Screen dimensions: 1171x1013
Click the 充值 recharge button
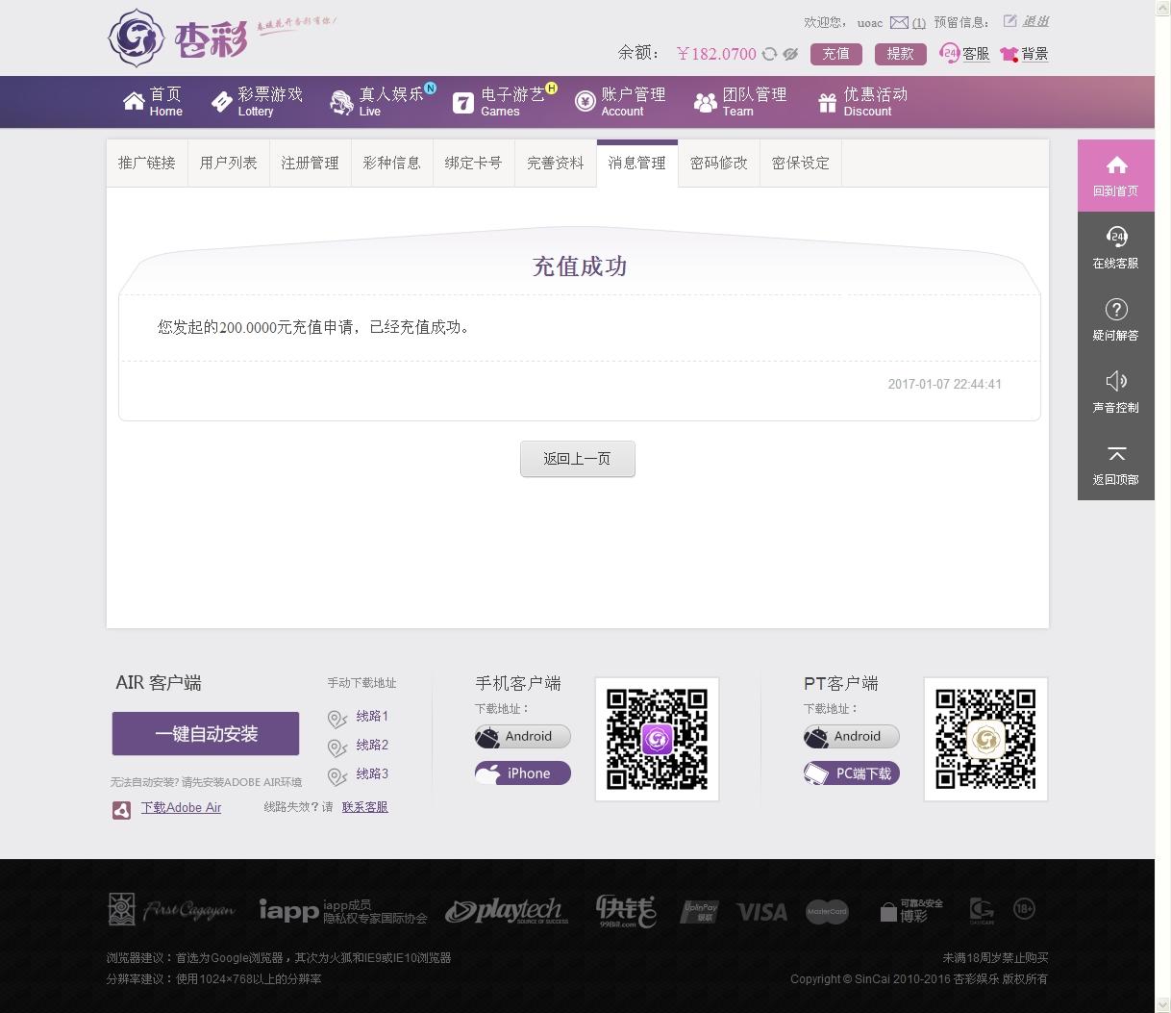tap(835, 54)
